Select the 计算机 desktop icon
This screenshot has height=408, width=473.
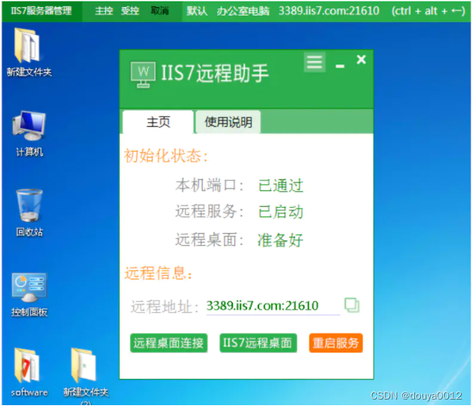point(29,133)
